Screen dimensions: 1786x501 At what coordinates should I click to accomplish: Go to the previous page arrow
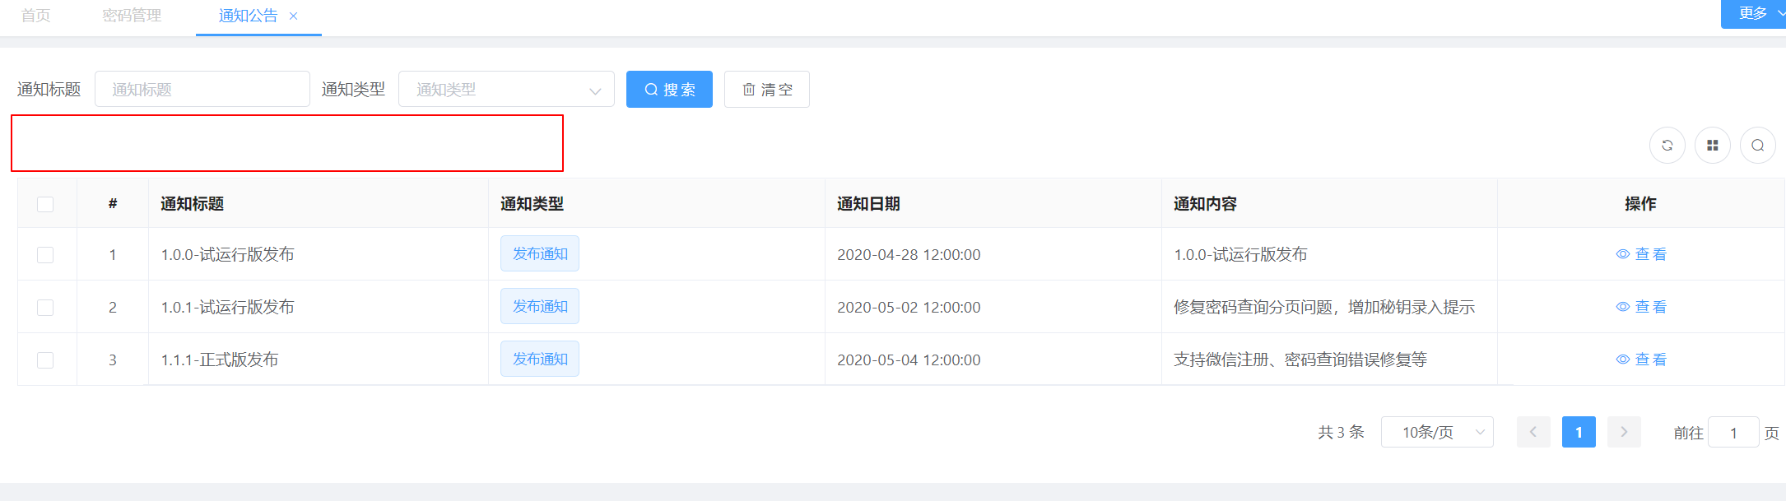(1533, 432)
